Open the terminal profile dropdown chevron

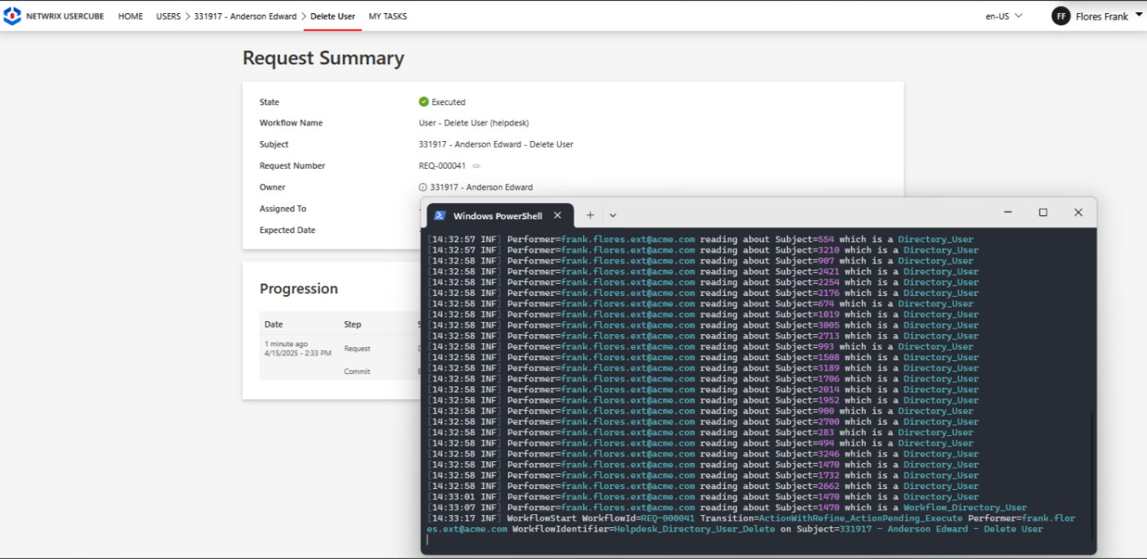(x=613, y=215)
